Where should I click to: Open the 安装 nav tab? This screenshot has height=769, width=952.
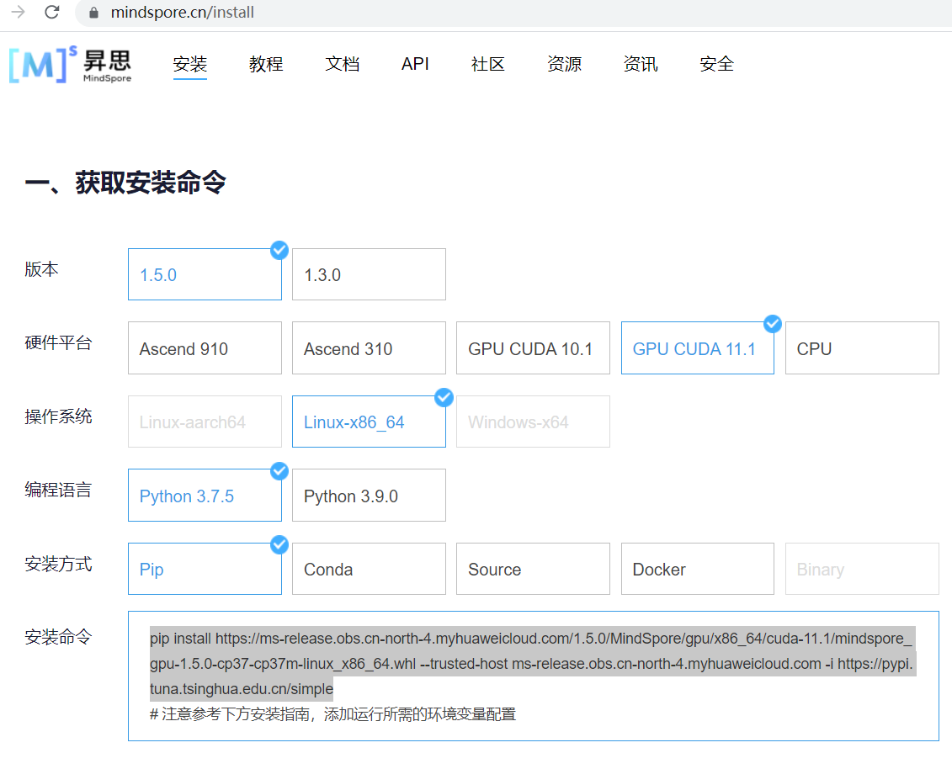pos(190,64)
